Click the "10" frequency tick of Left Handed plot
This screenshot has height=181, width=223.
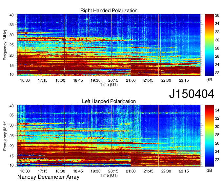tap(12, 165)
